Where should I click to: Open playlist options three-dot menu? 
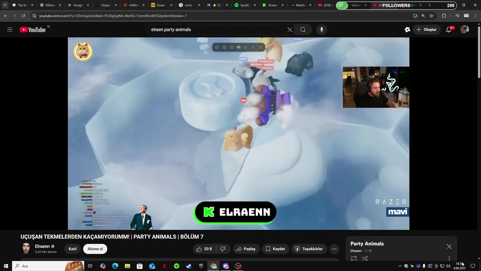pos(449,259)
